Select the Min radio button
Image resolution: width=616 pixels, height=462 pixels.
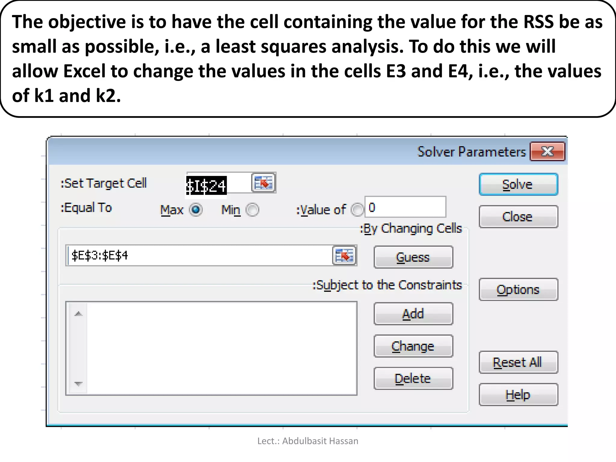pos(252,210)
